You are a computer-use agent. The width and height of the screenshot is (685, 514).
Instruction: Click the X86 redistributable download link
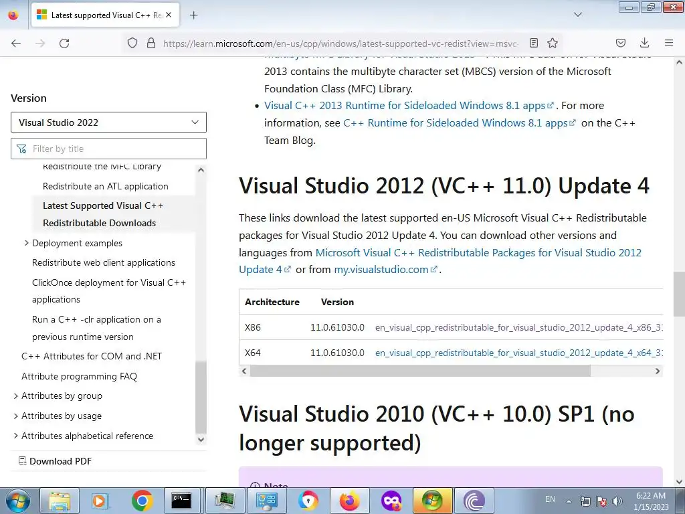(518, 327)
